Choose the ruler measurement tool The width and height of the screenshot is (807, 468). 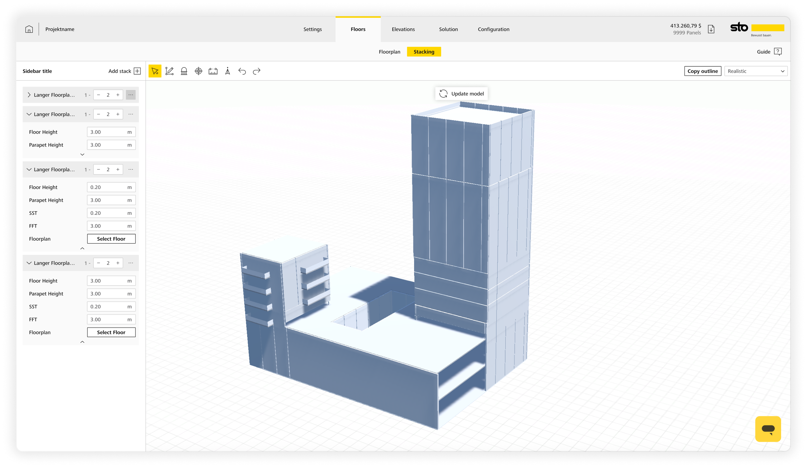pyautogui.click(x=213, y=71)
